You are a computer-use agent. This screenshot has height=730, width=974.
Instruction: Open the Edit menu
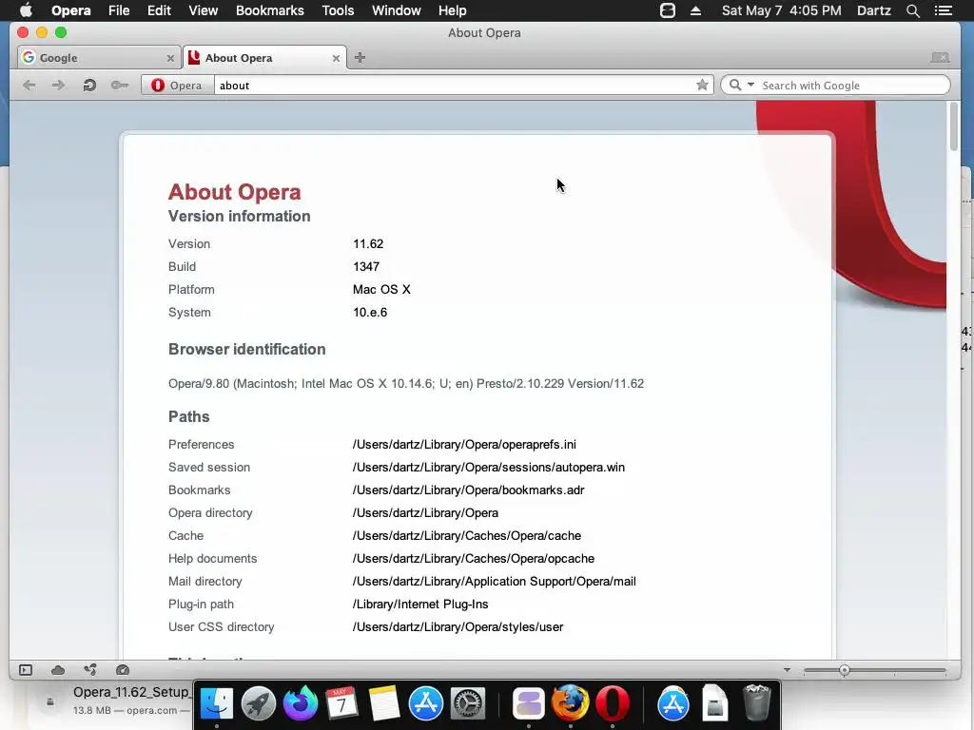click(x=159, y=10)
